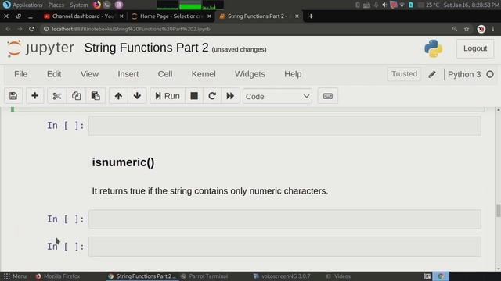Click the Jupyter logo
The height and width of the screenshot is (281, 501).
click(40, 48)
